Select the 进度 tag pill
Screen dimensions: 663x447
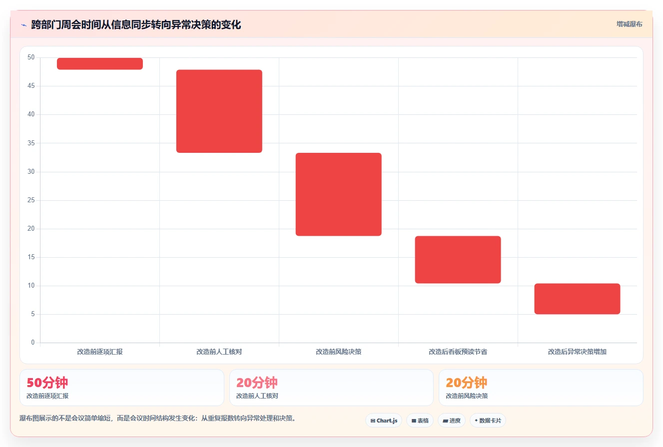coord(451,421)
